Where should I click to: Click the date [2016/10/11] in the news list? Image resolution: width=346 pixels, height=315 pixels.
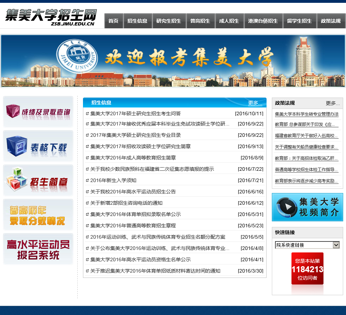tap(249, 113)
